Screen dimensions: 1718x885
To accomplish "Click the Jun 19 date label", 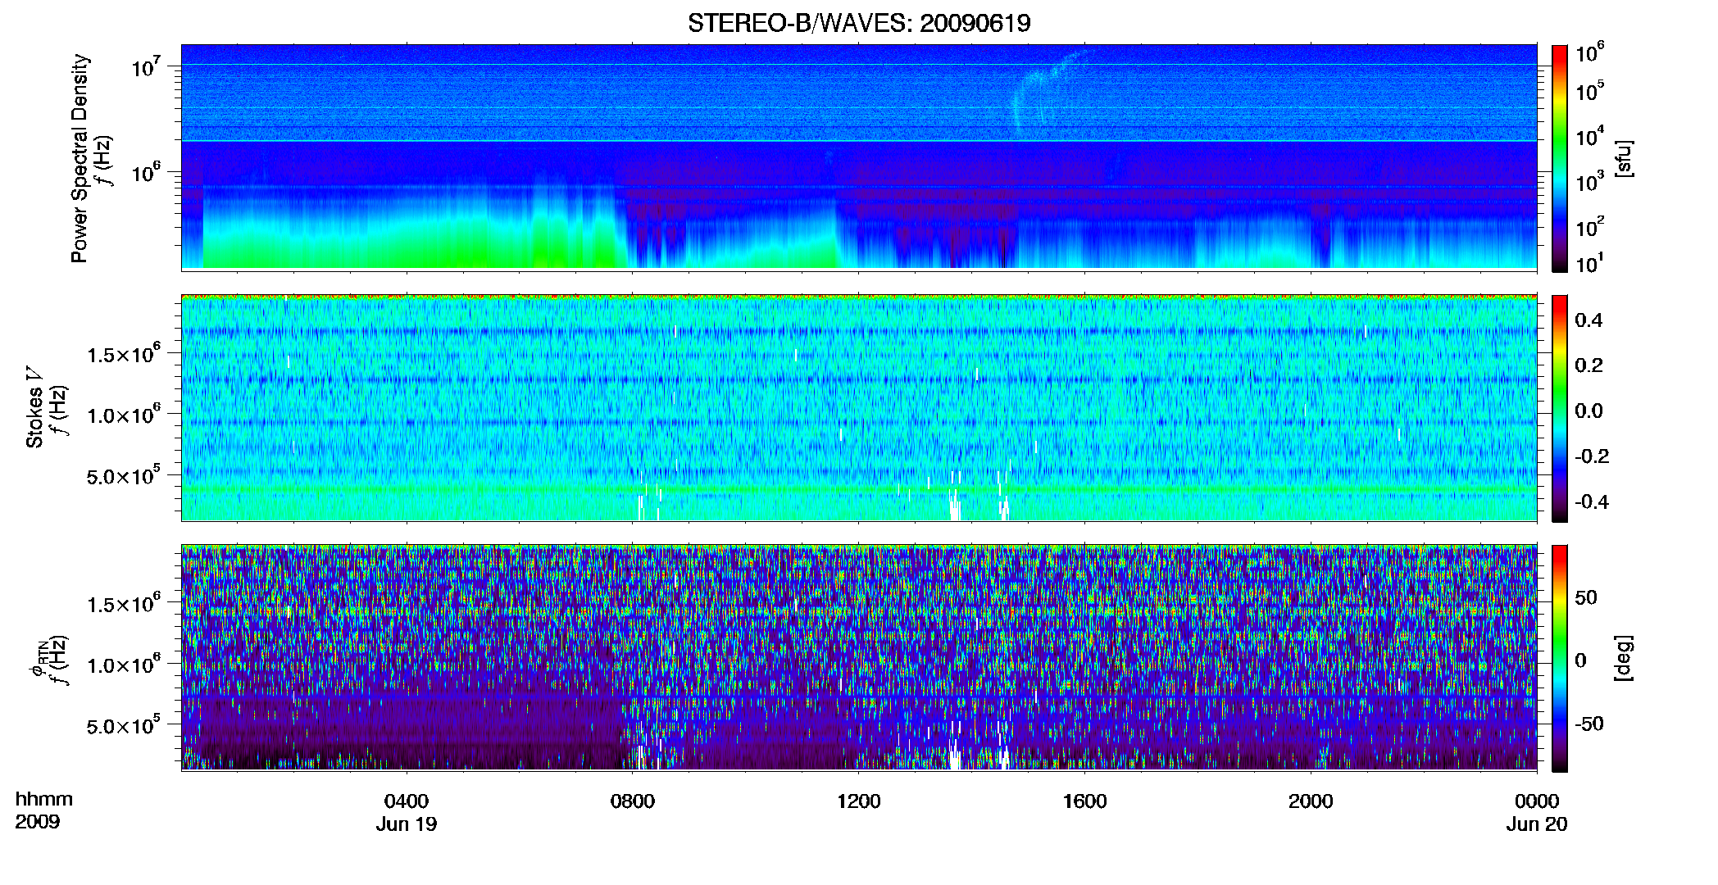I will [407, 824].
